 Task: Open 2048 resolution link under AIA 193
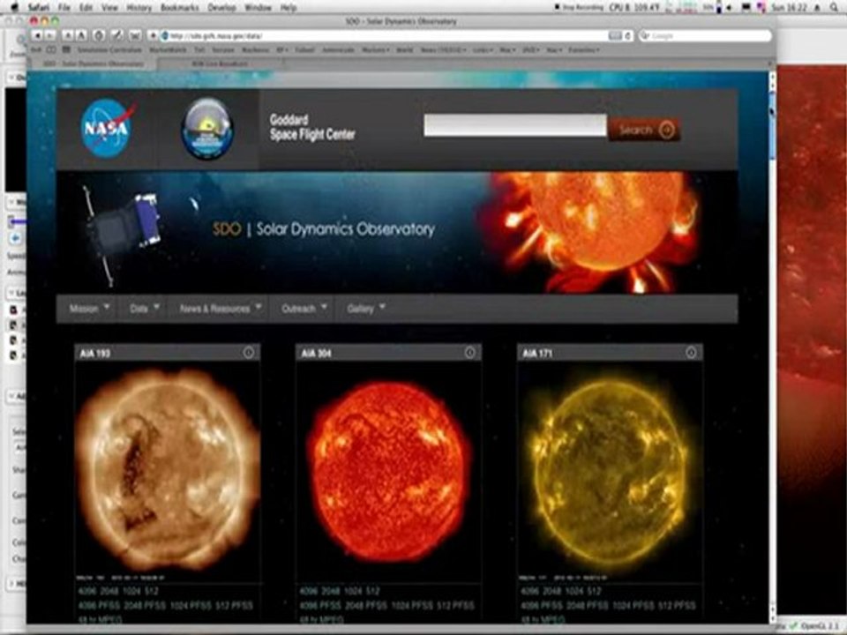(x=109, y=591)
